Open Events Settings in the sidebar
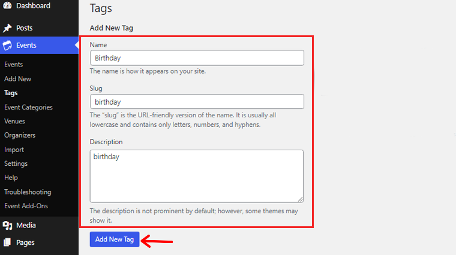The width and height of the screenshot is (456, 255). click(x=16, y=163)
